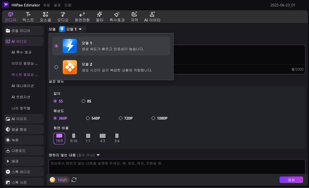Click the prompt text area showing 0/2000
This screenshot has width=309, height=188.
(x=240, y=59)
